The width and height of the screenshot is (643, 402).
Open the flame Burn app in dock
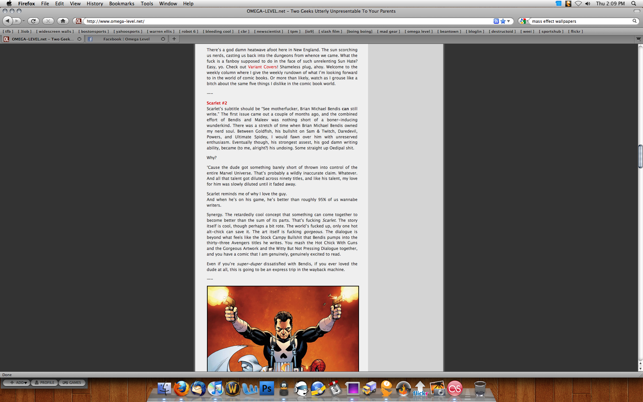tap(404, 389)
